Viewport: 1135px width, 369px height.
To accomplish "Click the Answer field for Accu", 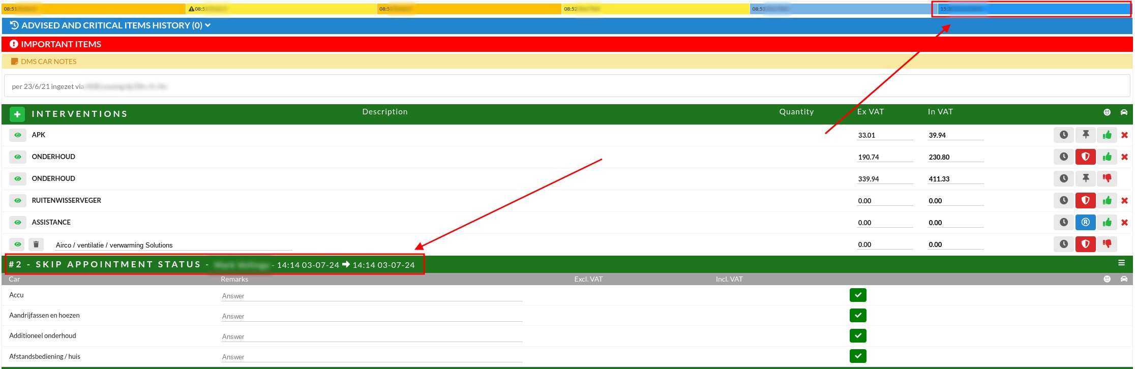I will pos(371,296).
